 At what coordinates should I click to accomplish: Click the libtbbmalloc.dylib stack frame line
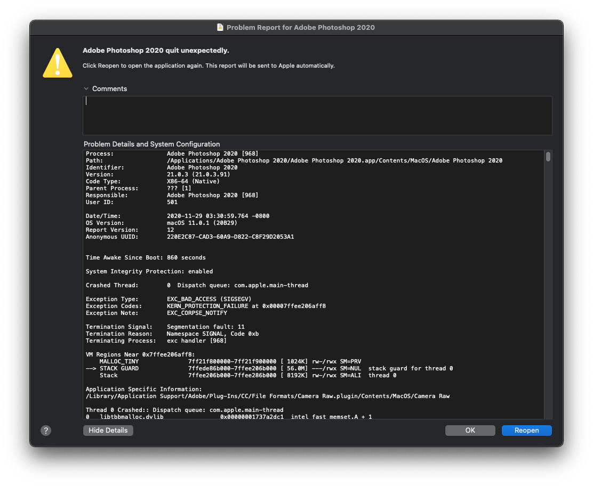tap(229, 417)
